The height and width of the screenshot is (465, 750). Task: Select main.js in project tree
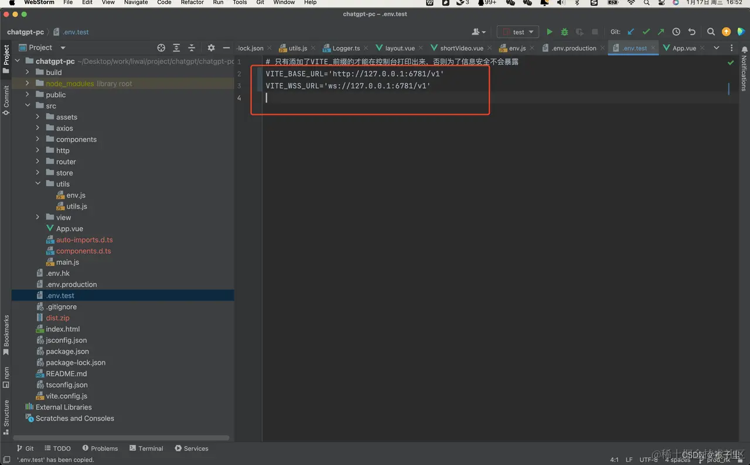coord(67,262)
